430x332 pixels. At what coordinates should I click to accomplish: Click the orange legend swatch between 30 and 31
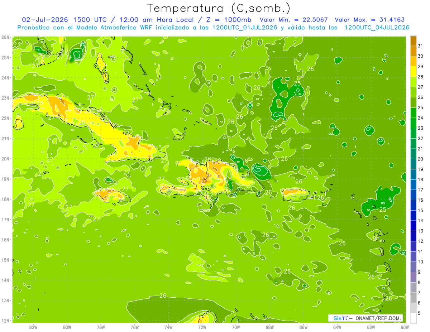pyautogui.click(x=413, y=51)
